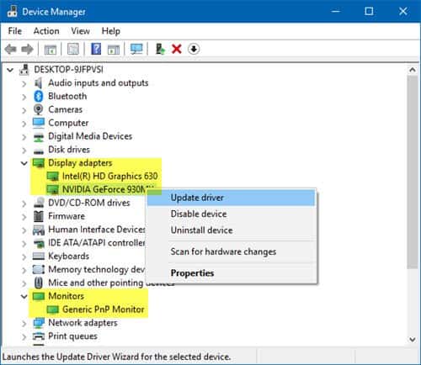Click the Print queues printer icon
This screenshot has width=421, height=365.
click(39, 336)
